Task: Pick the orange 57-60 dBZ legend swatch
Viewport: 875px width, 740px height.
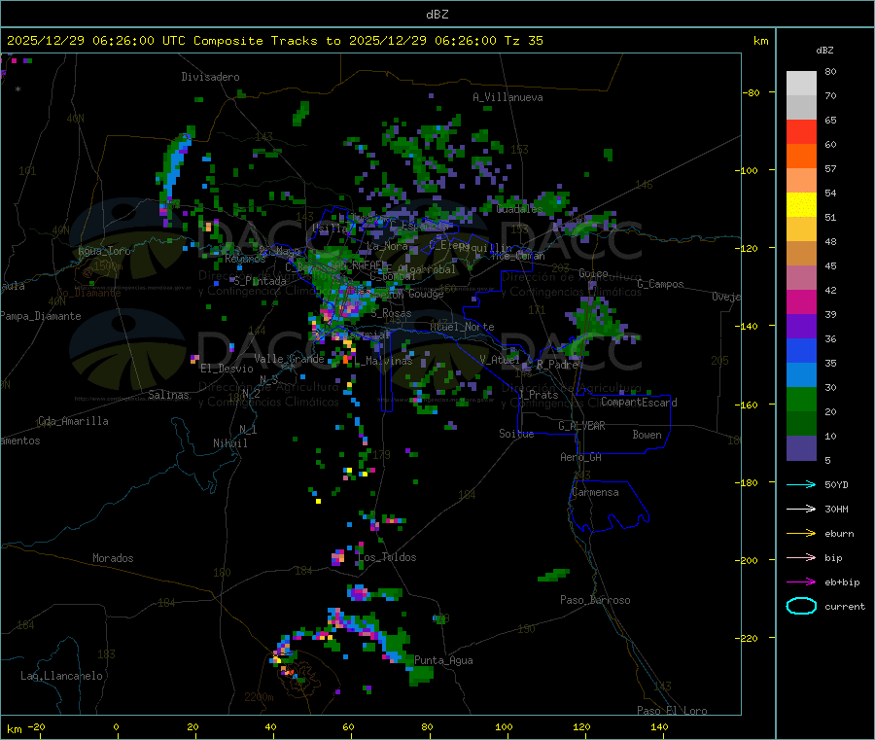Action: pyautogui.click(x=801, y=157)
